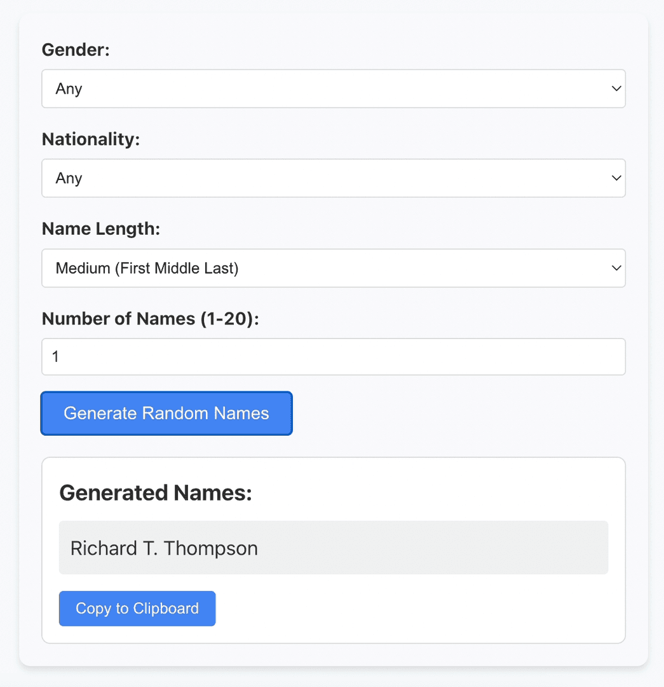Select the generated name Richard T. Thompson
The image size is (664, 687).
164,548
